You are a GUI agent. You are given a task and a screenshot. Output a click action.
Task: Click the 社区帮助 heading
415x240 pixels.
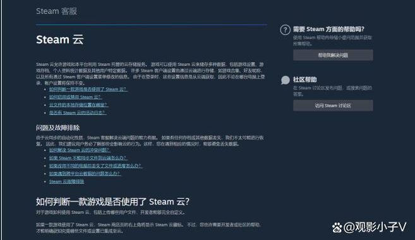(304, 80)
